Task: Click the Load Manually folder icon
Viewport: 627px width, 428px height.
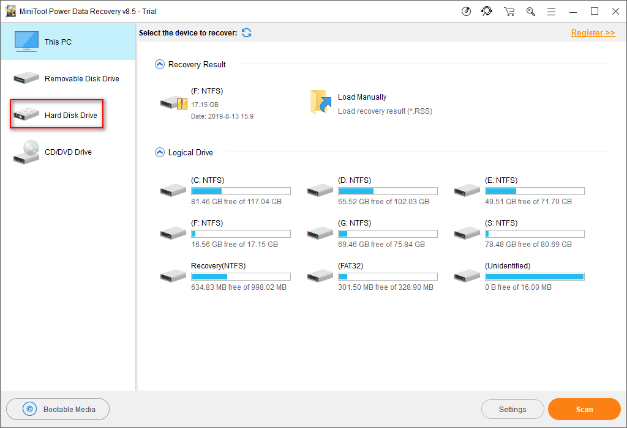Action: tap(321, 102)
